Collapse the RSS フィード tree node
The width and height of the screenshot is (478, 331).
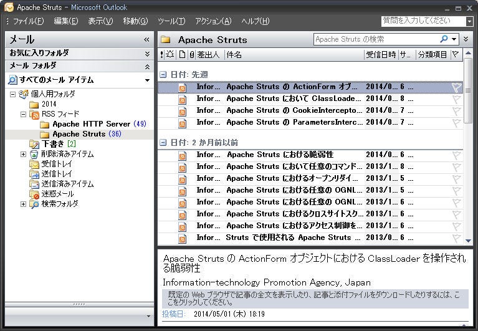pyautogui.click(x=23, y=115)
